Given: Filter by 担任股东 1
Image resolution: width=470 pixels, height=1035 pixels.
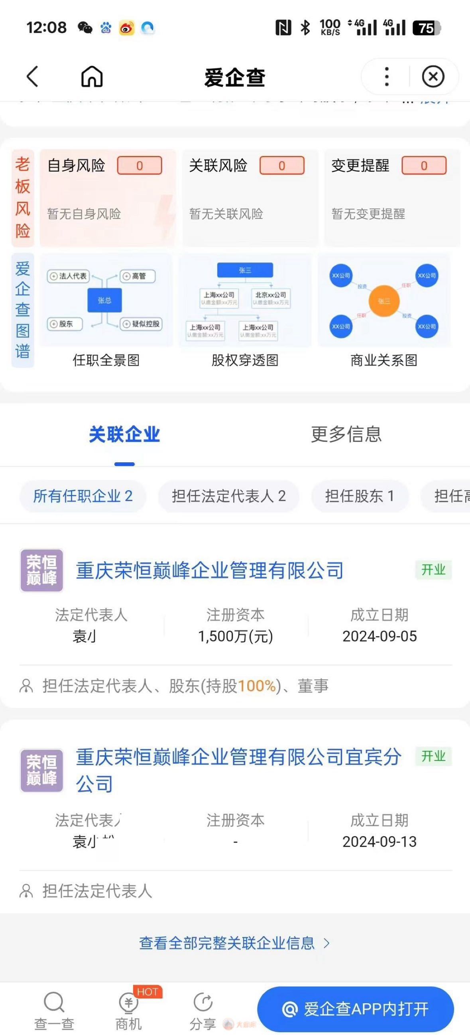Looking at the screenshot, I should (360, 496).
